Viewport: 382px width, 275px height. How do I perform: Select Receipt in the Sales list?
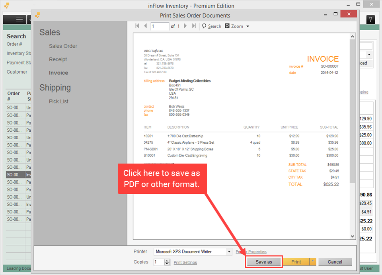58,60
